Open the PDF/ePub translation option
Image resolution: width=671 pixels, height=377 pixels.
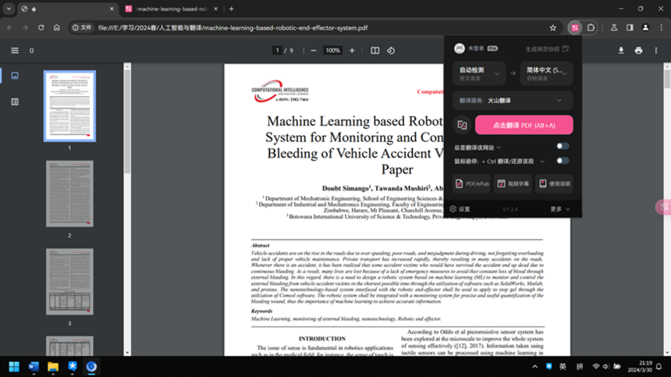pos(471,183)
